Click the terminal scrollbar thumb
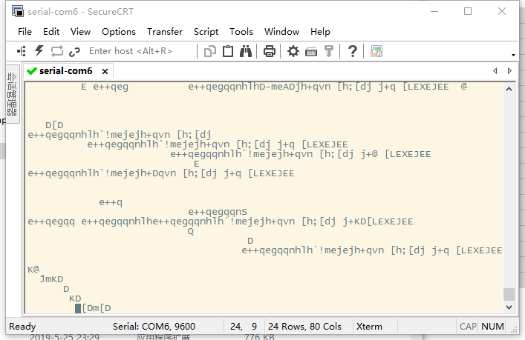This screenshot has height=340, width=525. click(x=509, y=294)
